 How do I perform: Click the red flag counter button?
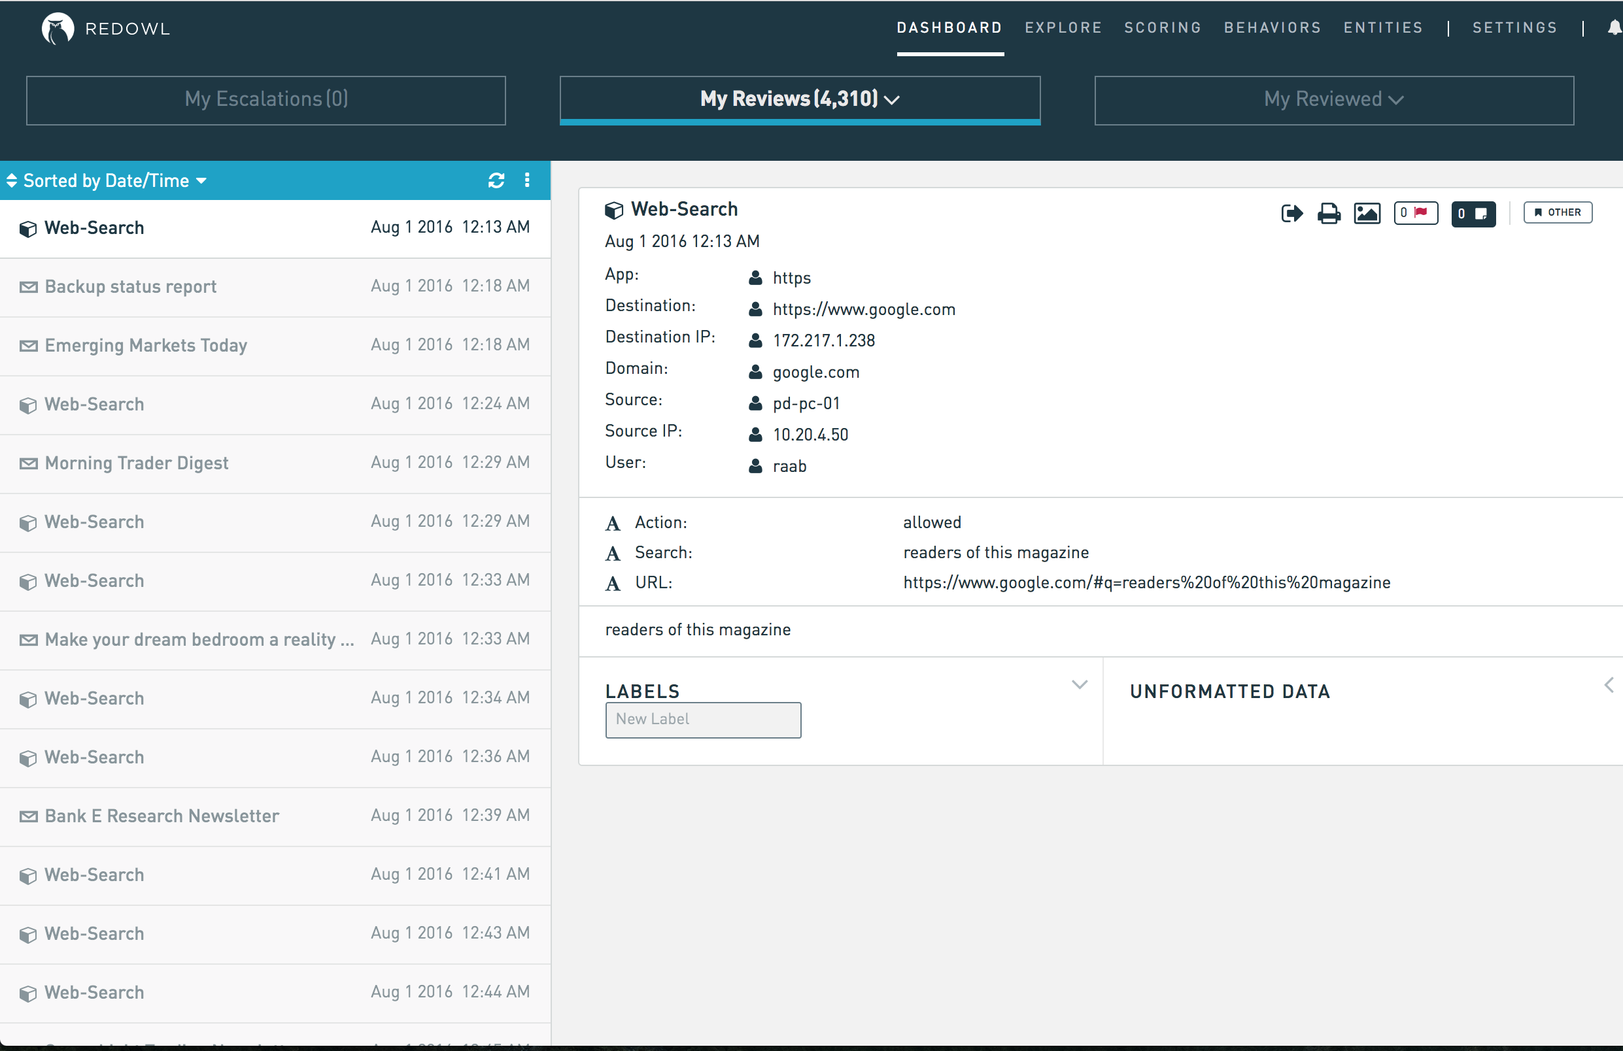pos(1416,213)
